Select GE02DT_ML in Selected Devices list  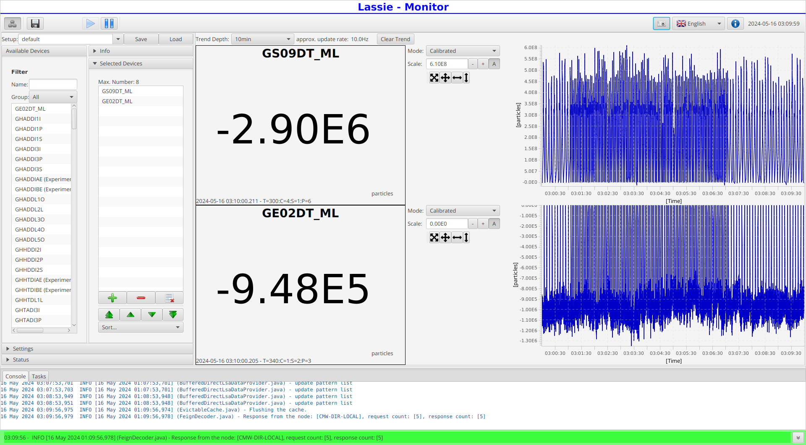click(141, 101)
